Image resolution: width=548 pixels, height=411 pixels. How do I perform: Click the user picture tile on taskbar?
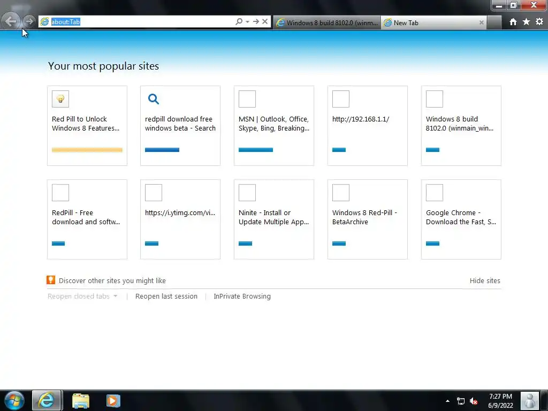click(530, 400)
